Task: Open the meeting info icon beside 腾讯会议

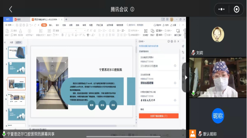Action: [132, 9]
